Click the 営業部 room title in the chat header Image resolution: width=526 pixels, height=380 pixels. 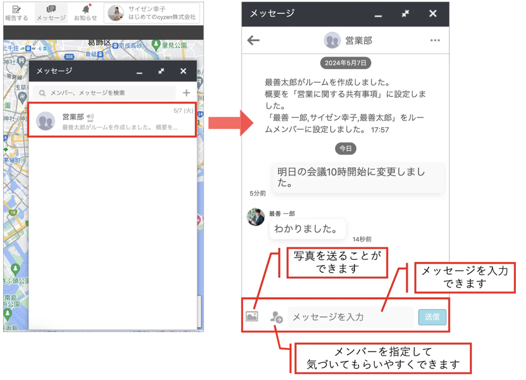click(x=358, y=41)
